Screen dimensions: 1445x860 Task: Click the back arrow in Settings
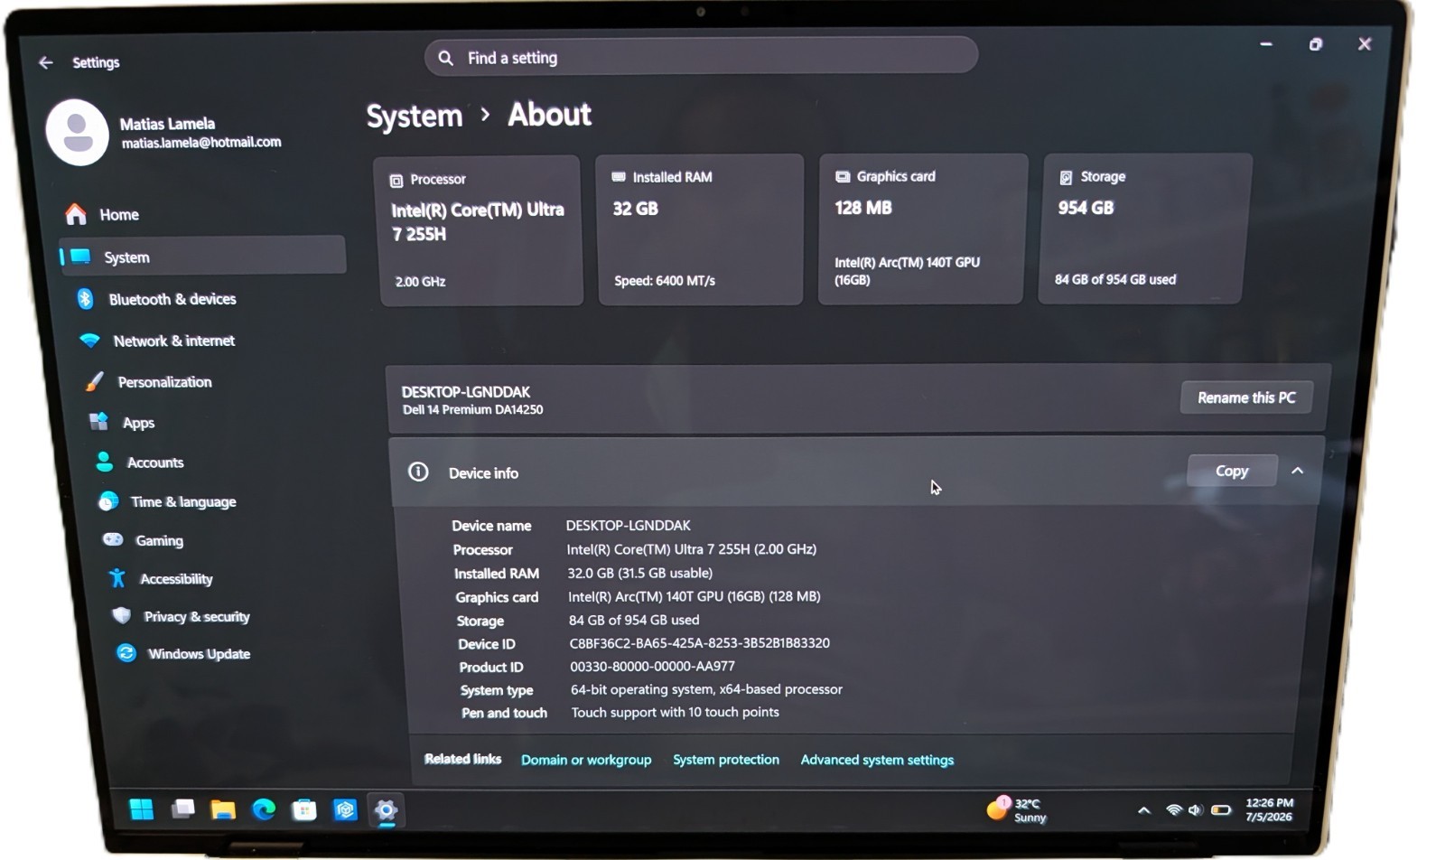pyautogui.click(x=45, y=62)
